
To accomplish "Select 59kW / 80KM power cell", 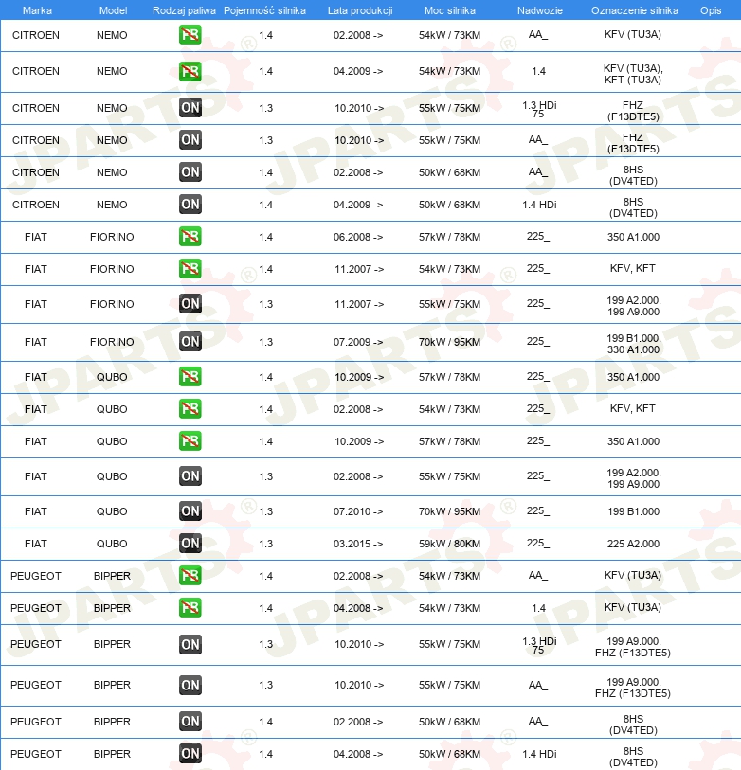I will [449, 544].
